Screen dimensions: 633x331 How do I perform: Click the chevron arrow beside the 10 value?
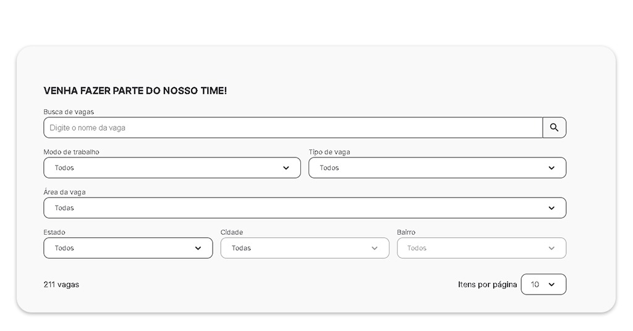click(551, 285)
